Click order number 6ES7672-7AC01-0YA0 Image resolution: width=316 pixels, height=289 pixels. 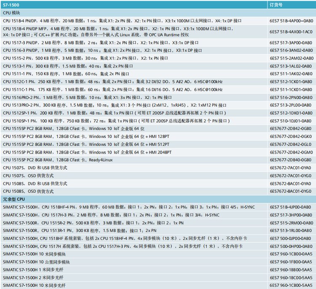point(290,168)
